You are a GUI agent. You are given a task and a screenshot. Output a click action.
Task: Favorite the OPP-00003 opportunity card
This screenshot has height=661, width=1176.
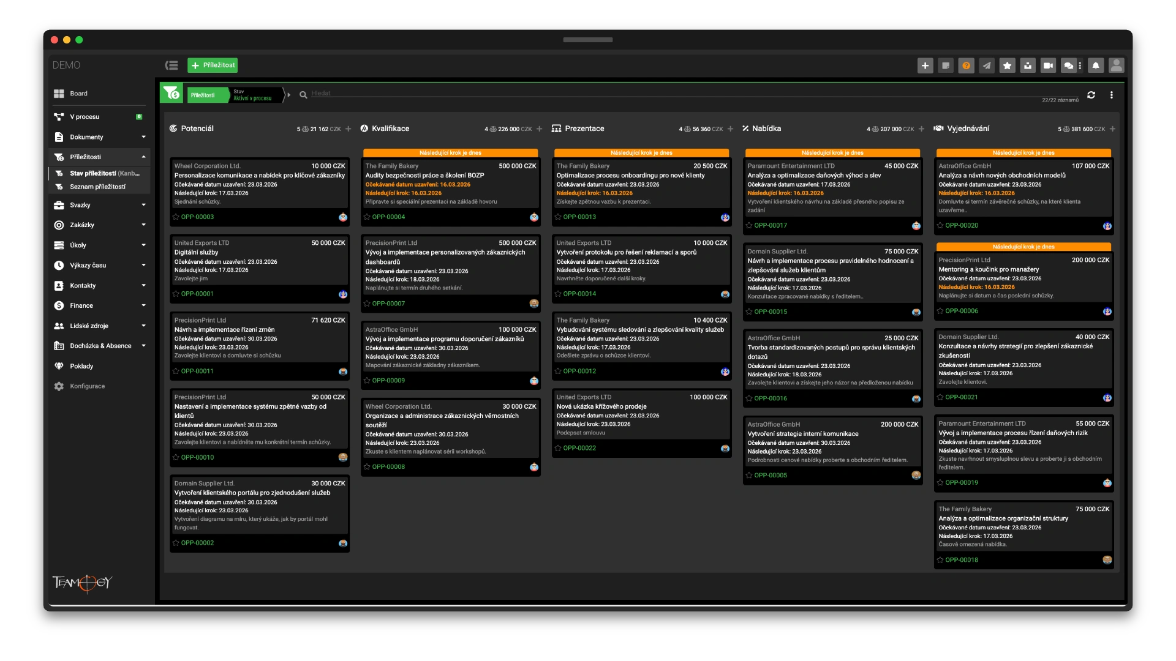pyautogui.click(x=175, y=217)
